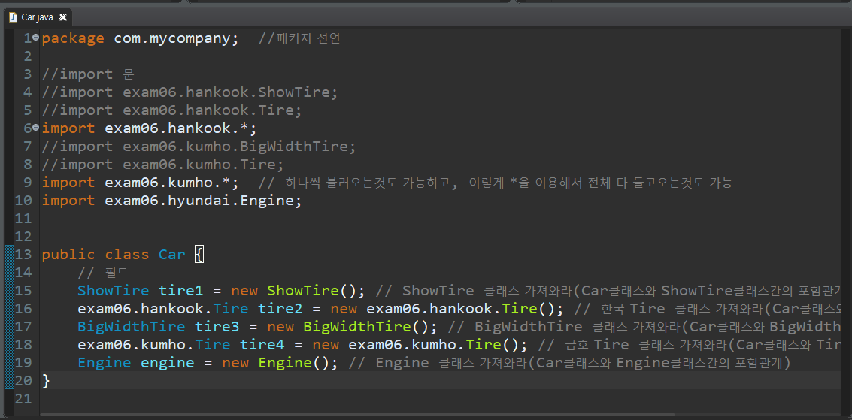This screenshot has width=852, height=420.
Task: Collapse the import fold marker at line 6
Action: coord(36,128)
